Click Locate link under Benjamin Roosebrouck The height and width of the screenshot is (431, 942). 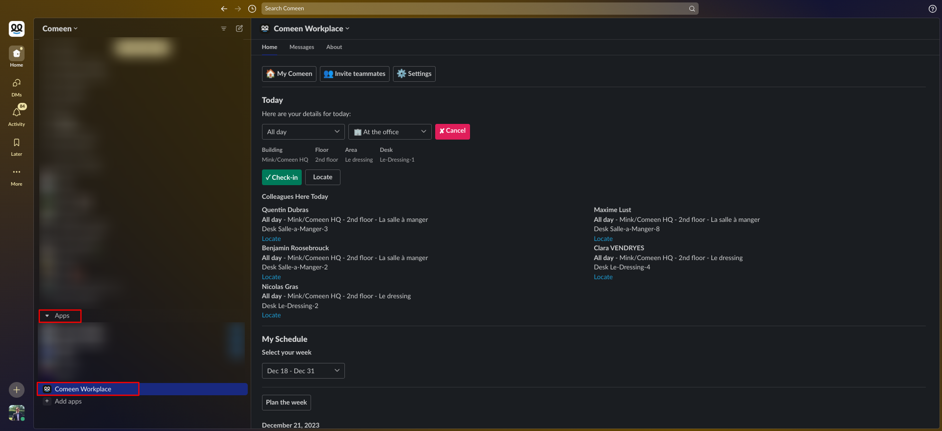tap(271, 277)
